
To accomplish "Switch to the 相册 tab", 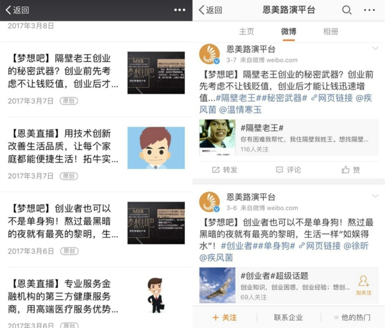I will [x=330, y=31].
